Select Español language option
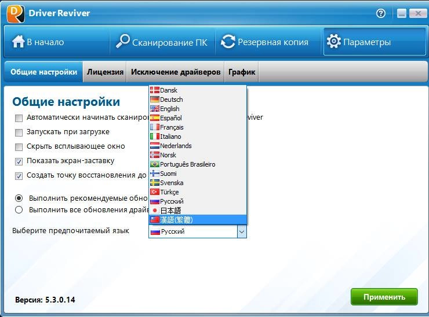The image size is (429, 317). click(x=198, y=118)
